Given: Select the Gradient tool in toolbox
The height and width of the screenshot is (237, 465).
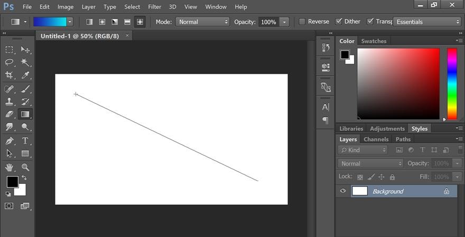Looking at the screenshot, I should [25, 114].
